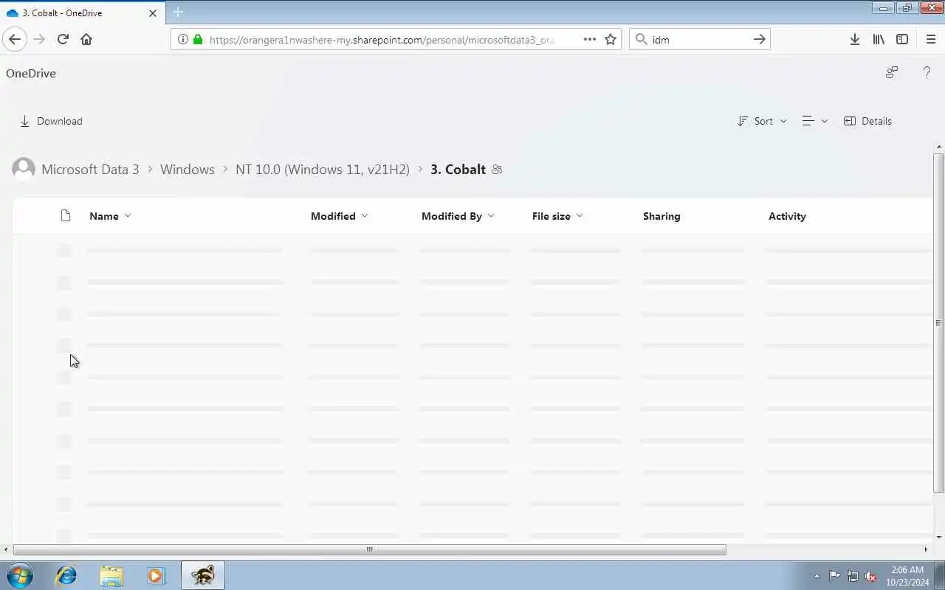Click the OneDrive header title
Screen dimensions: 945x590
(x=31, y=73)
